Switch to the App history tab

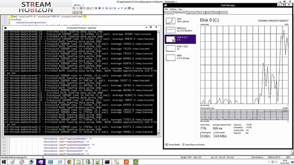(x=192, y=13)
